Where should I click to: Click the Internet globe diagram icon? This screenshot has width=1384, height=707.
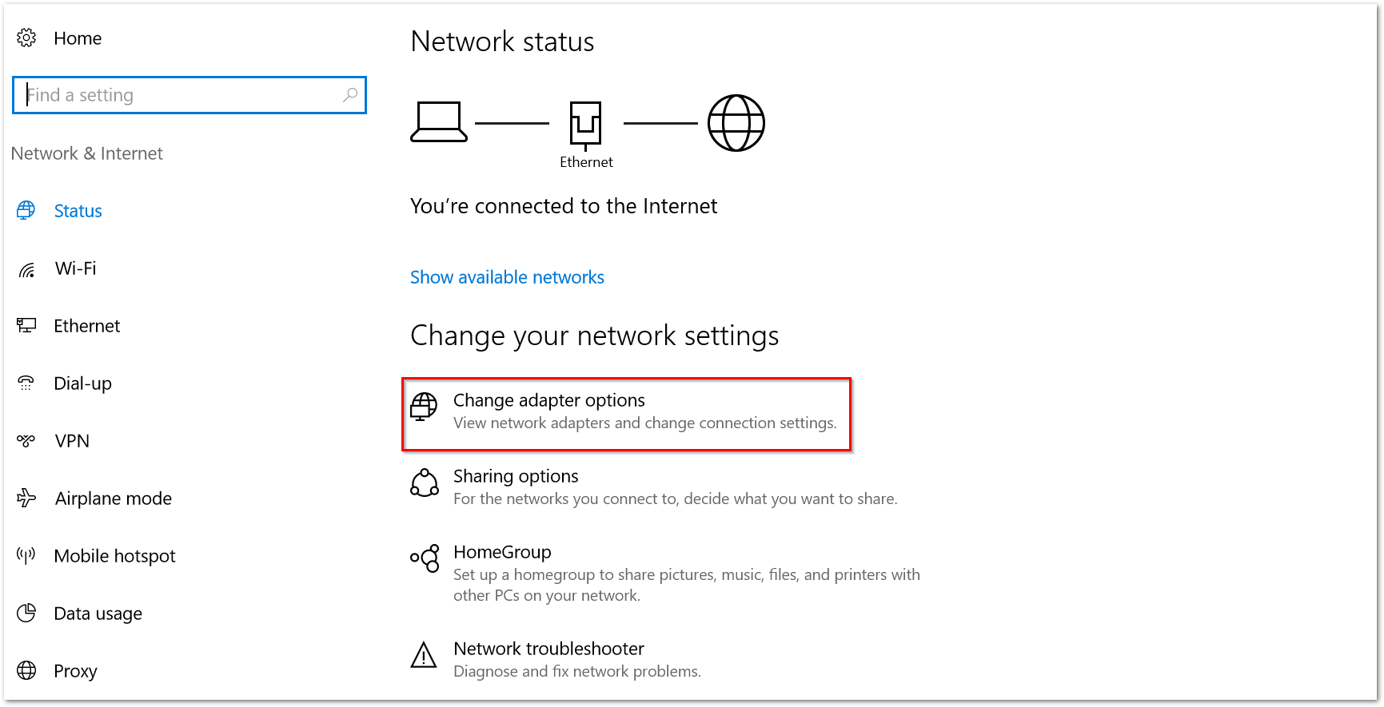[736, 123]
